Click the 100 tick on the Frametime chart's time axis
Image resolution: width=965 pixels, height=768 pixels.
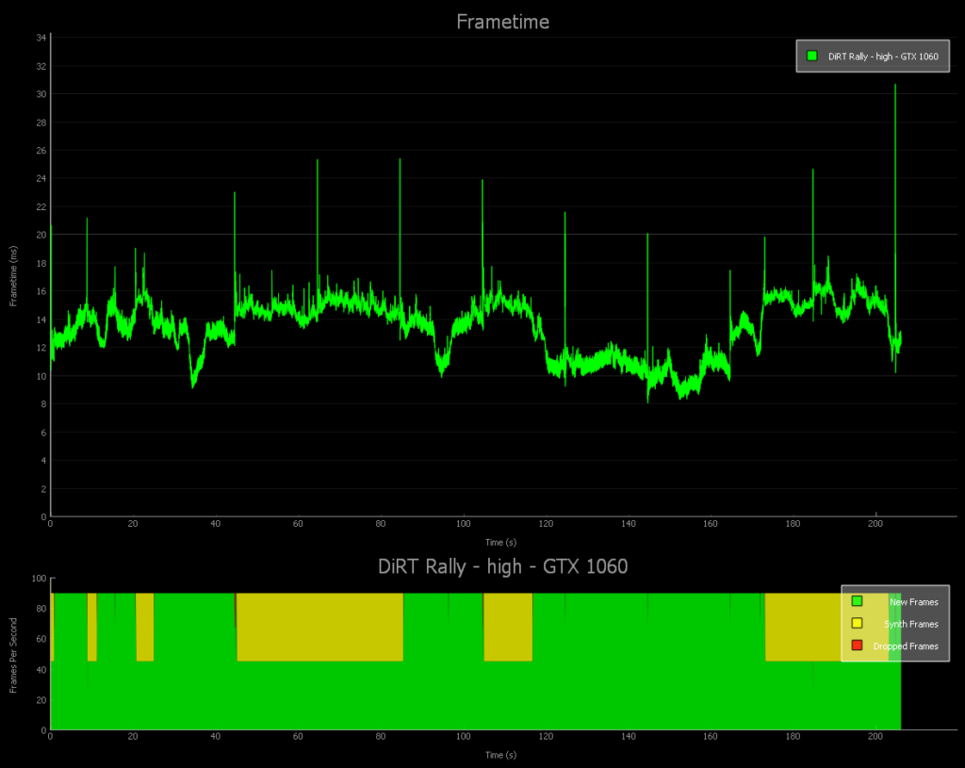point(463,524)
